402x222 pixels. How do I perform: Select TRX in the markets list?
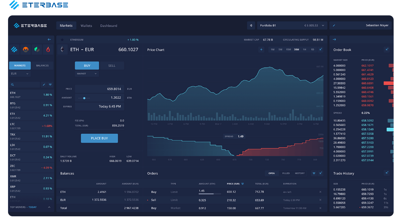coord(31,136)
